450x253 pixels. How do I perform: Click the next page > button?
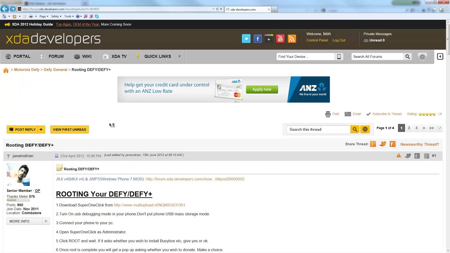[x=424, y=128]
